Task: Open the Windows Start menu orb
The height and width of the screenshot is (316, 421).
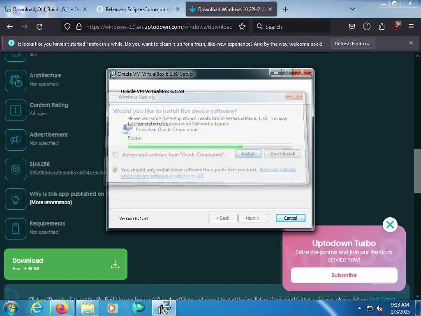Action: click(x=11, y=308)
